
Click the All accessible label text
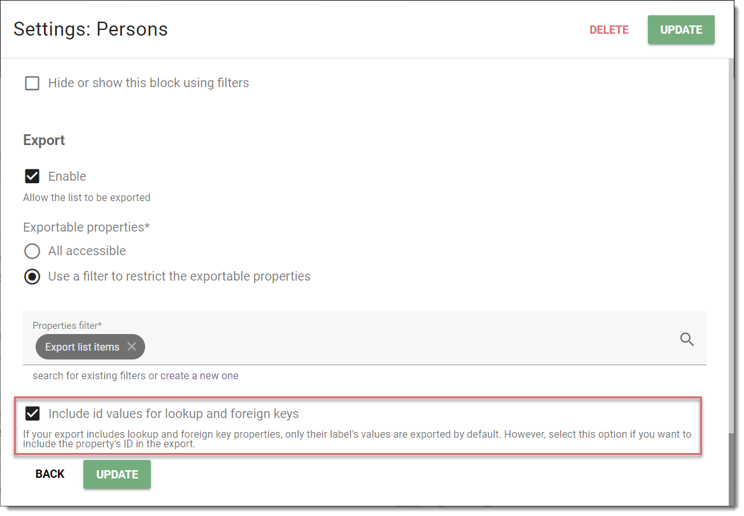pyautogui.click(x=87, y=251)
